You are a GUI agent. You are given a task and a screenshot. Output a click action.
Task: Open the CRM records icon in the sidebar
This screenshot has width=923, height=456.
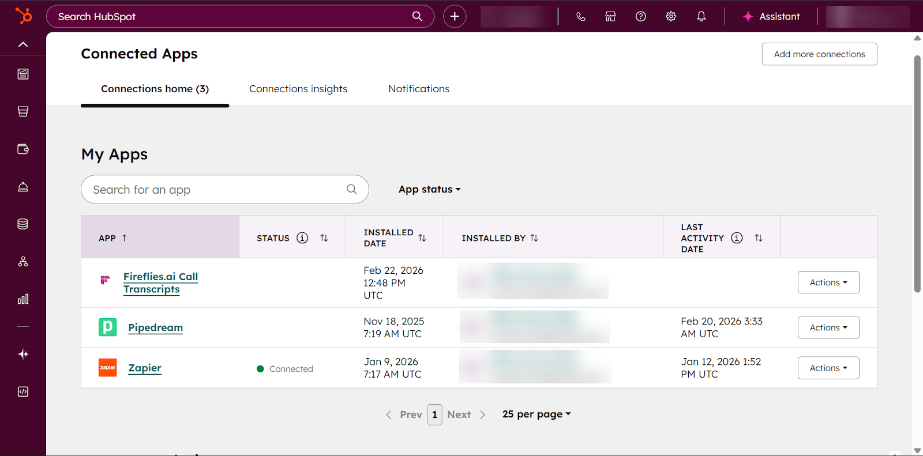point(23,74)
